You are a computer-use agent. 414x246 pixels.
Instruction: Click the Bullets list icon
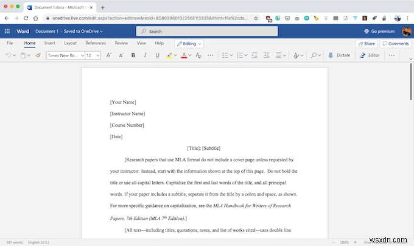225,55
